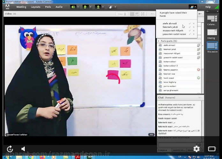Image resolution: width=222 pixels, height=159 pixels.
Task: Approve atefe ahmadi's raised hand
Action: pos(190,23)
